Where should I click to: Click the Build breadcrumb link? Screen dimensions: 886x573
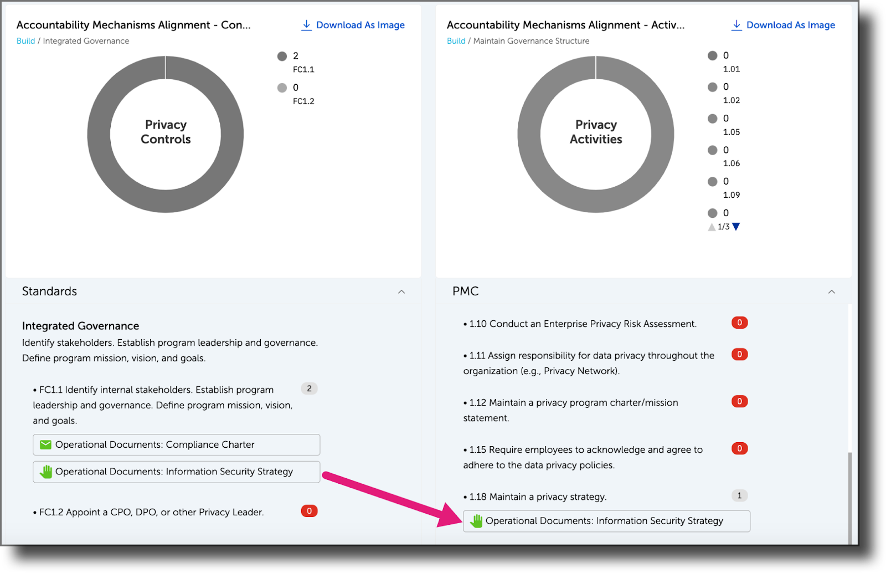(x=25, y=40)
